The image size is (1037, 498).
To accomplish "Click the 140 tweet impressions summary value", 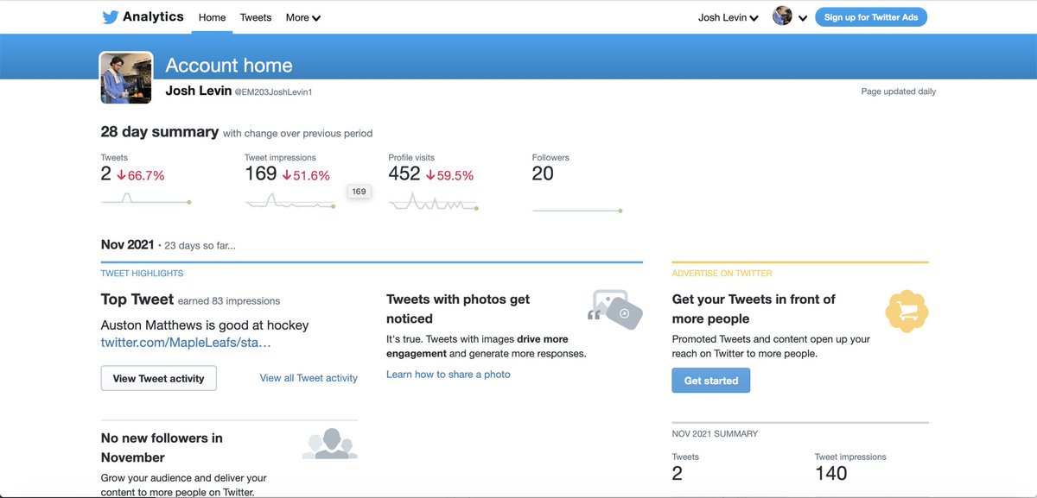I will pos(831,473).
